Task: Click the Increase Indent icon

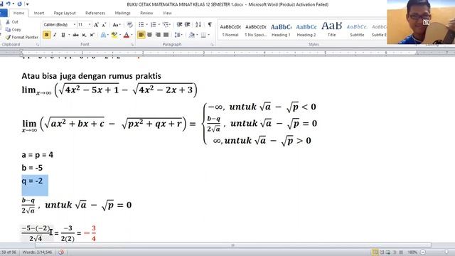Action: tap(188, 25)
